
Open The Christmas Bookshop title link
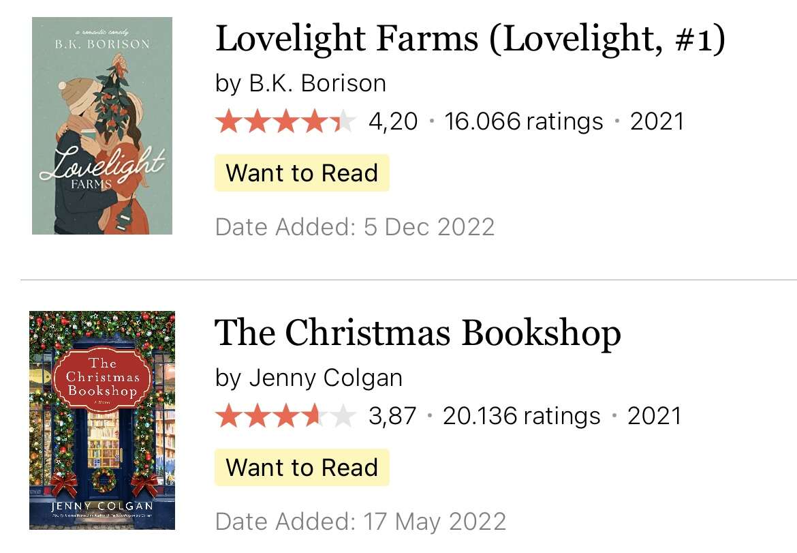[x=418, y=333]
